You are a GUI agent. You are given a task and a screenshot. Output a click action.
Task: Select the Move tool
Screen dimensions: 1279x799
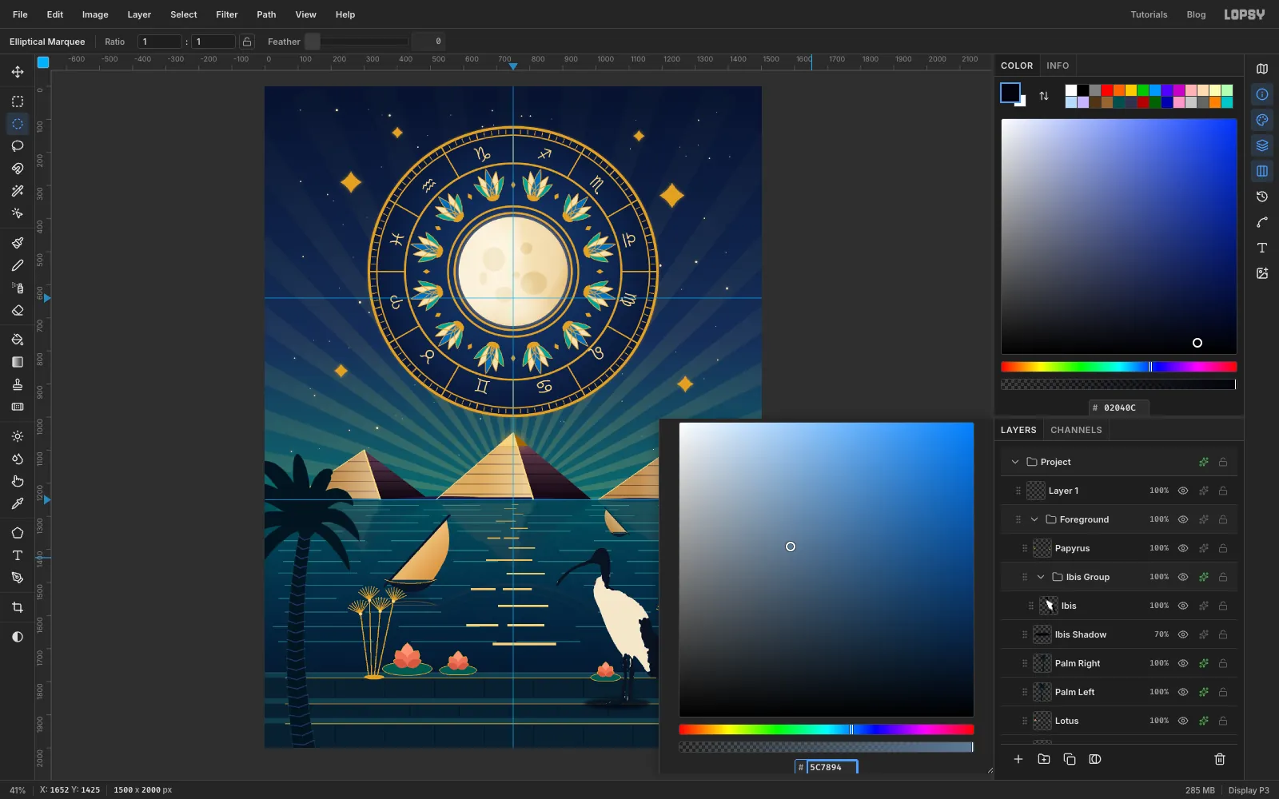(18, 72)
